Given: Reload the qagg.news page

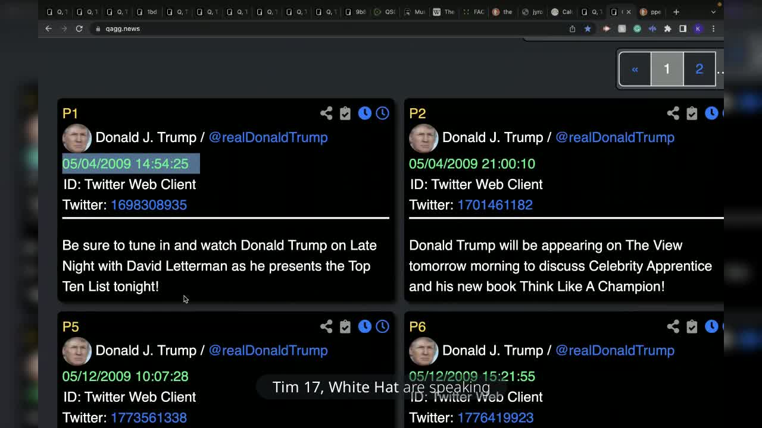Looking at the screenshot, I should click(79, 29).
